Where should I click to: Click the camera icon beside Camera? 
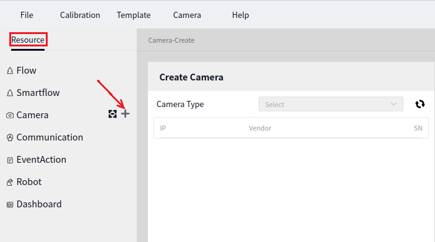coord(10,115)
